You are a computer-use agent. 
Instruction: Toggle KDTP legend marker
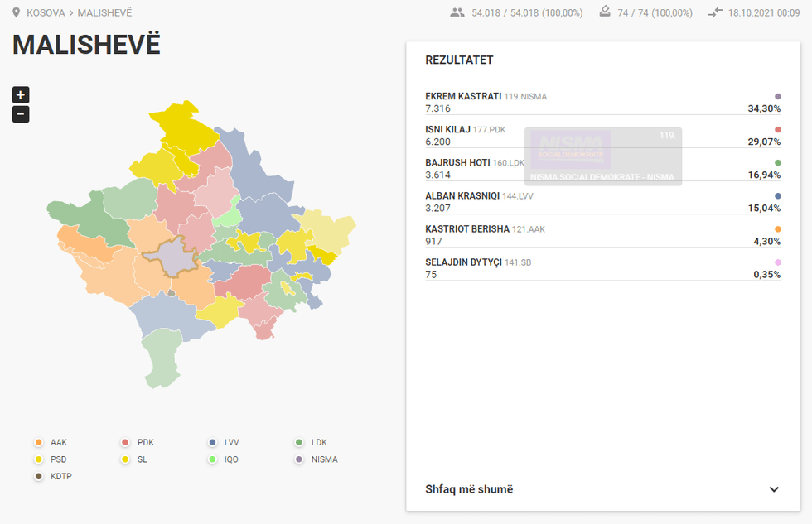(39, 476)
